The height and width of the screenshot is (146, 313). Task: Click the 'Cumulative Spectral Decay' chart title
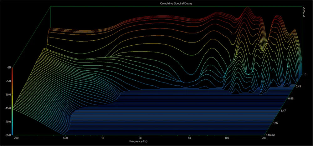[176, 3]
